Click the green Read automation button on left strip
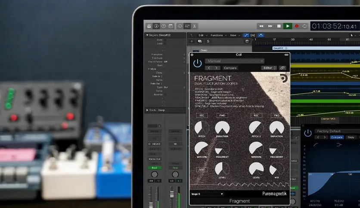Image resolution: width=360 pixels, height=208 pixels. (x=155, y=168)
